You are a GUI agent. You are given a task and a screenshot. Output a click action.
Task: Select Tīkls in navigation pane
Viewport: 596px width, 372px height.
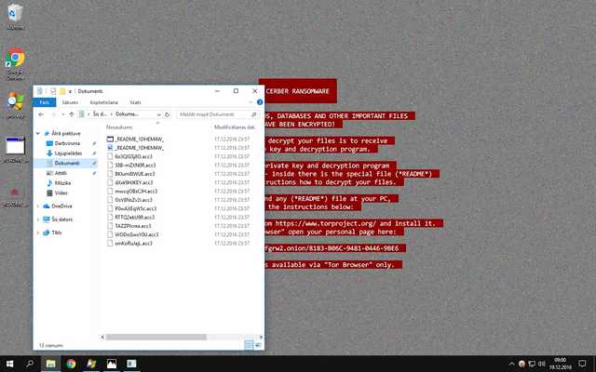tap(57, 232)
